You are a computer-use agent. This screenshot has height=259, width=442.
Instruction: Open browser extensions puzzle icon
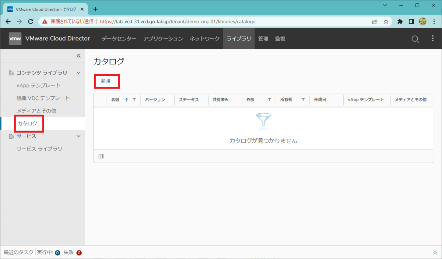pyautogui.click(x=400, y=22)
